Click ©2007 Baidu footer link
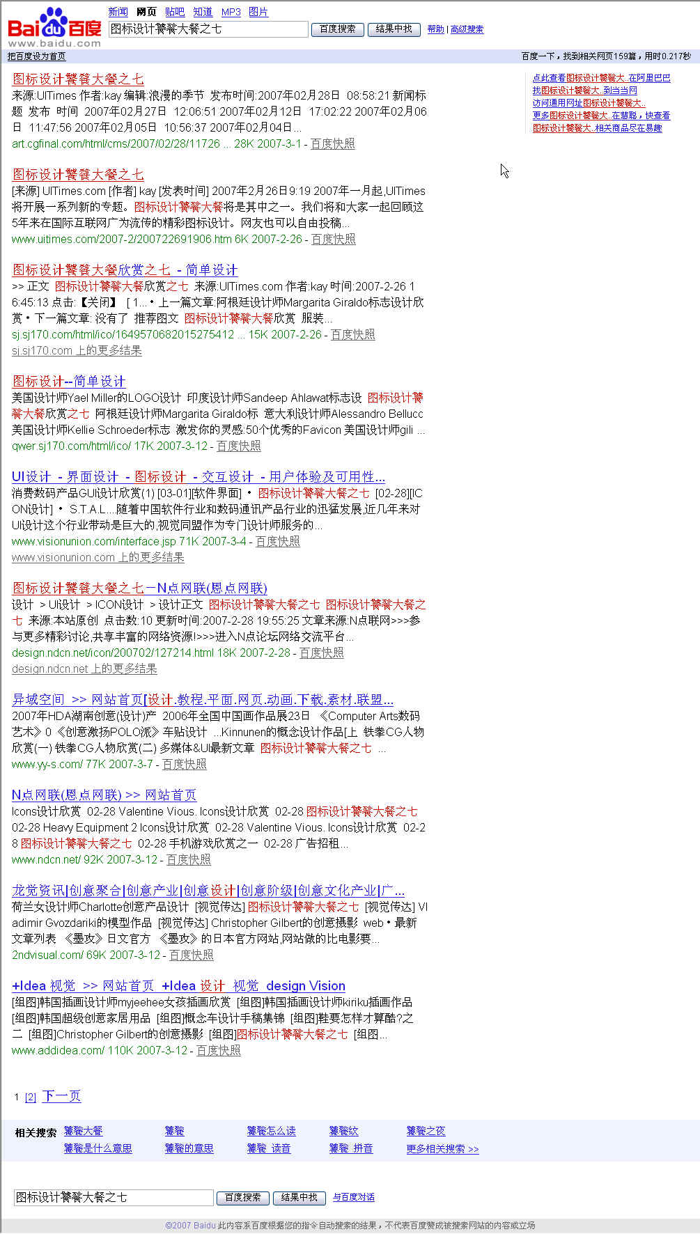The width and height of the screenshot is (700, 1234). (190, 1226)
